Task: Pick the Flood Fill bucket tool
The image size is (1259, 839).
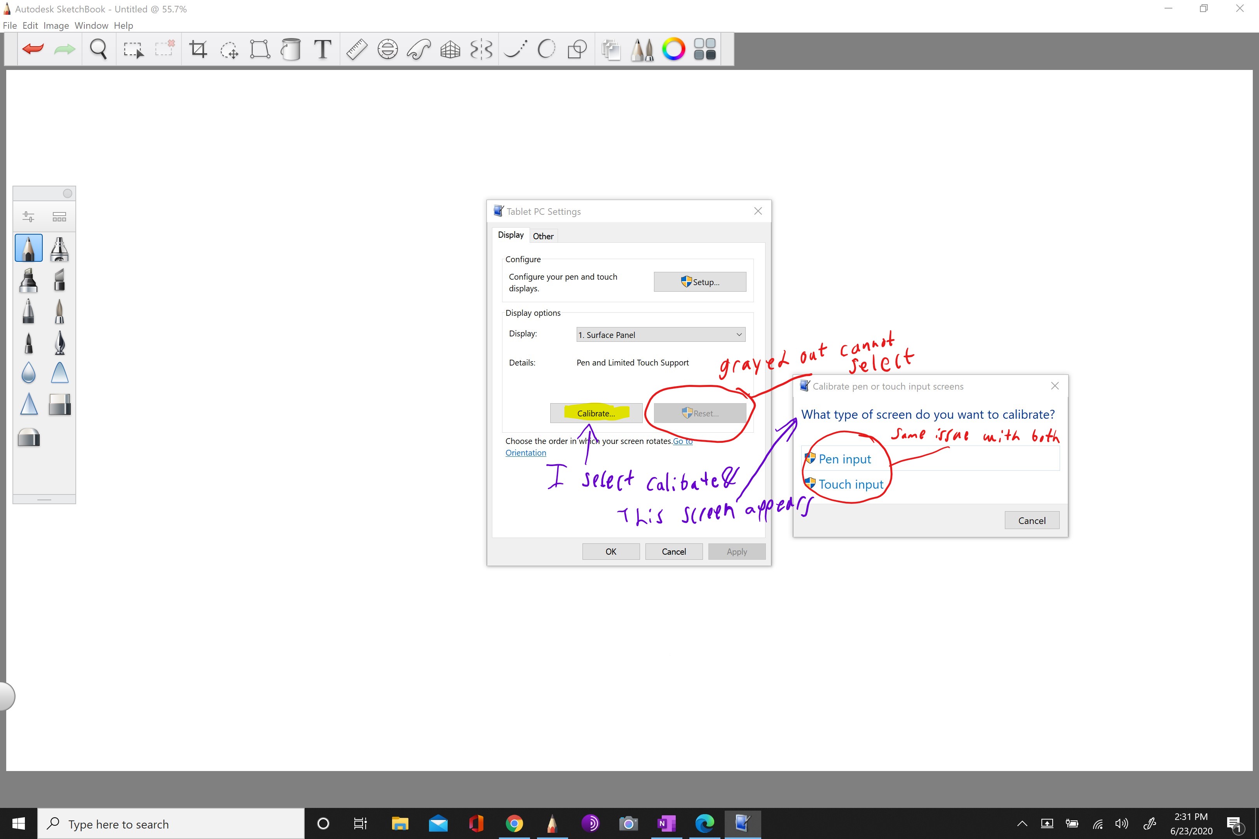Action: point(291,49)
